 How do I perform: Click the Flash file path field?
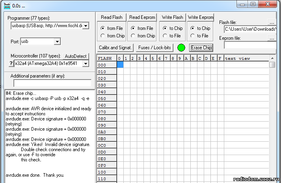click(x=250, y=29)
